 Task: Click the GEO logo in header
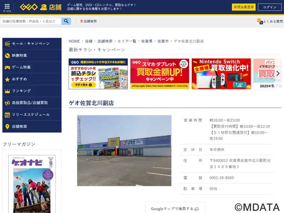point(29,7)
